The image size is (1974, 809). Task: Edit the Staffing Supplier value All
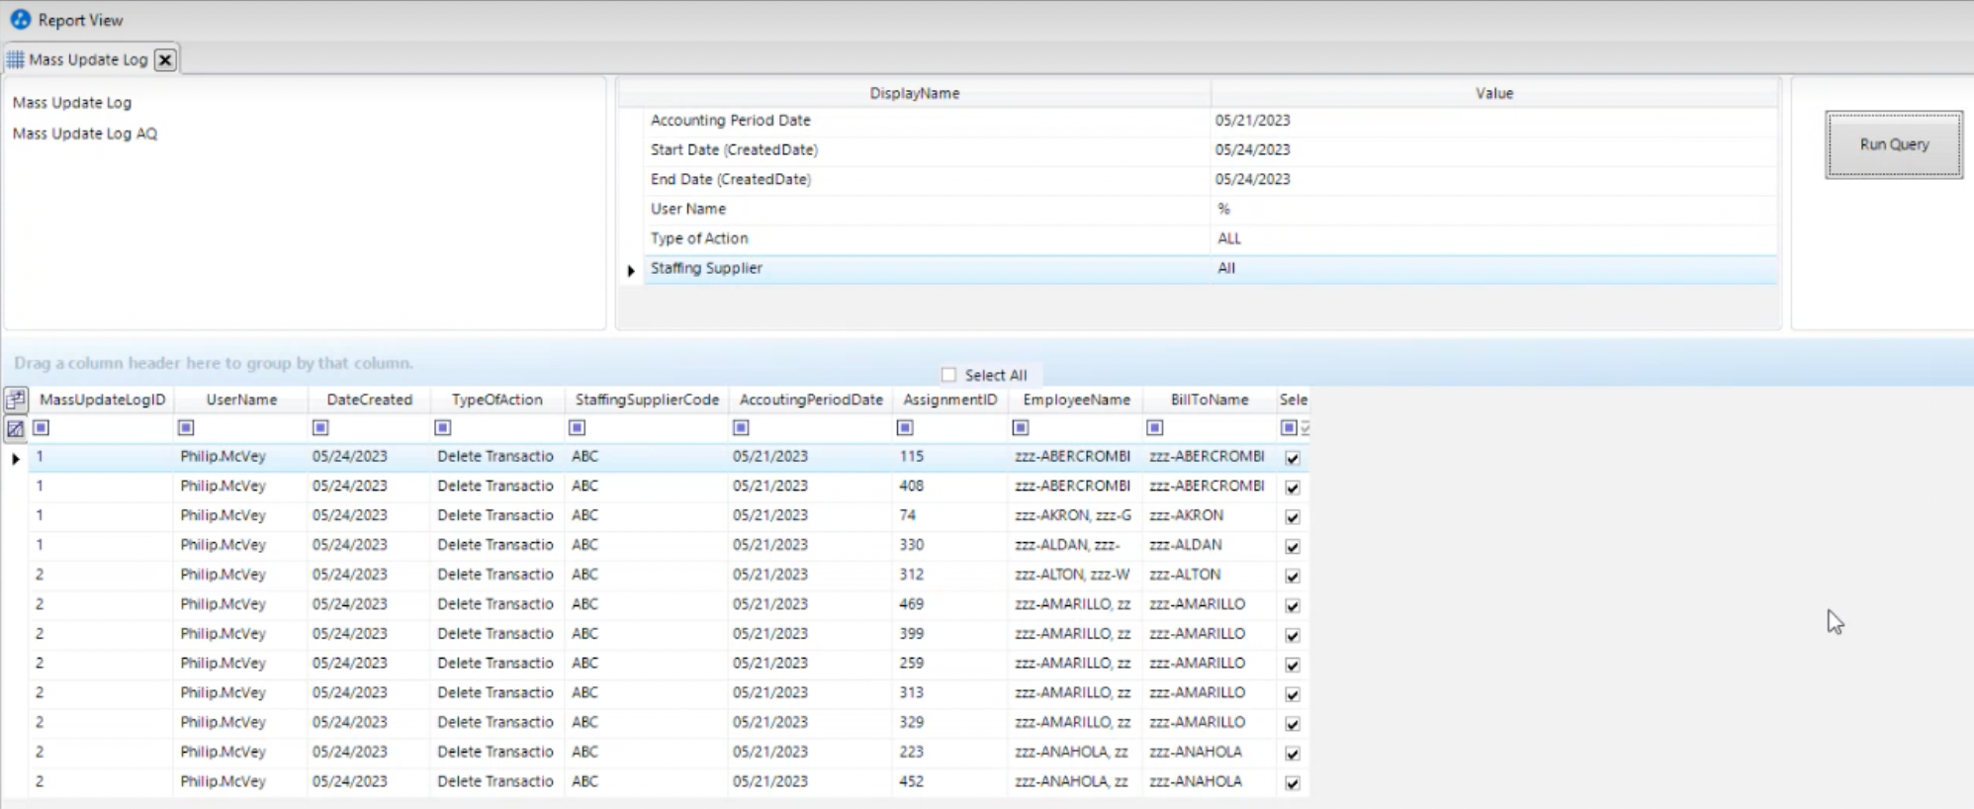click(1494, 269)
